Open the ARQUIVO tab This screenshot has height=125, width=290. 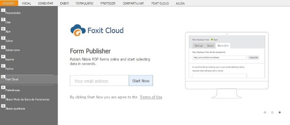9,3
